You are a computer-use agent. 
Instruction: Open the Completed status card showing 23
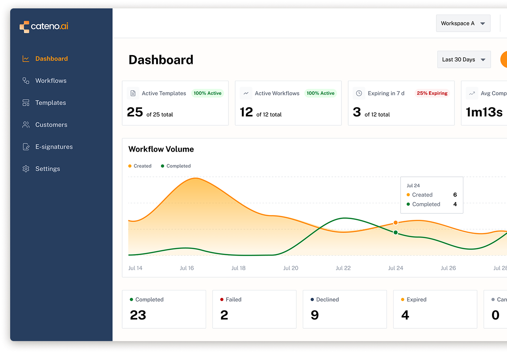click(x=164, y=309)
